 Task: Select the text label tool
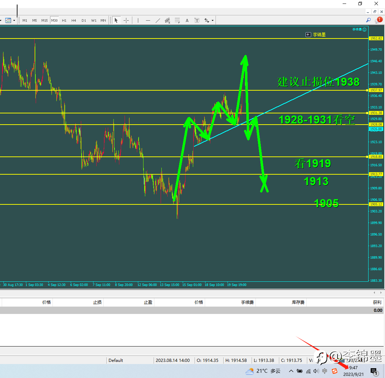(197, 20)
